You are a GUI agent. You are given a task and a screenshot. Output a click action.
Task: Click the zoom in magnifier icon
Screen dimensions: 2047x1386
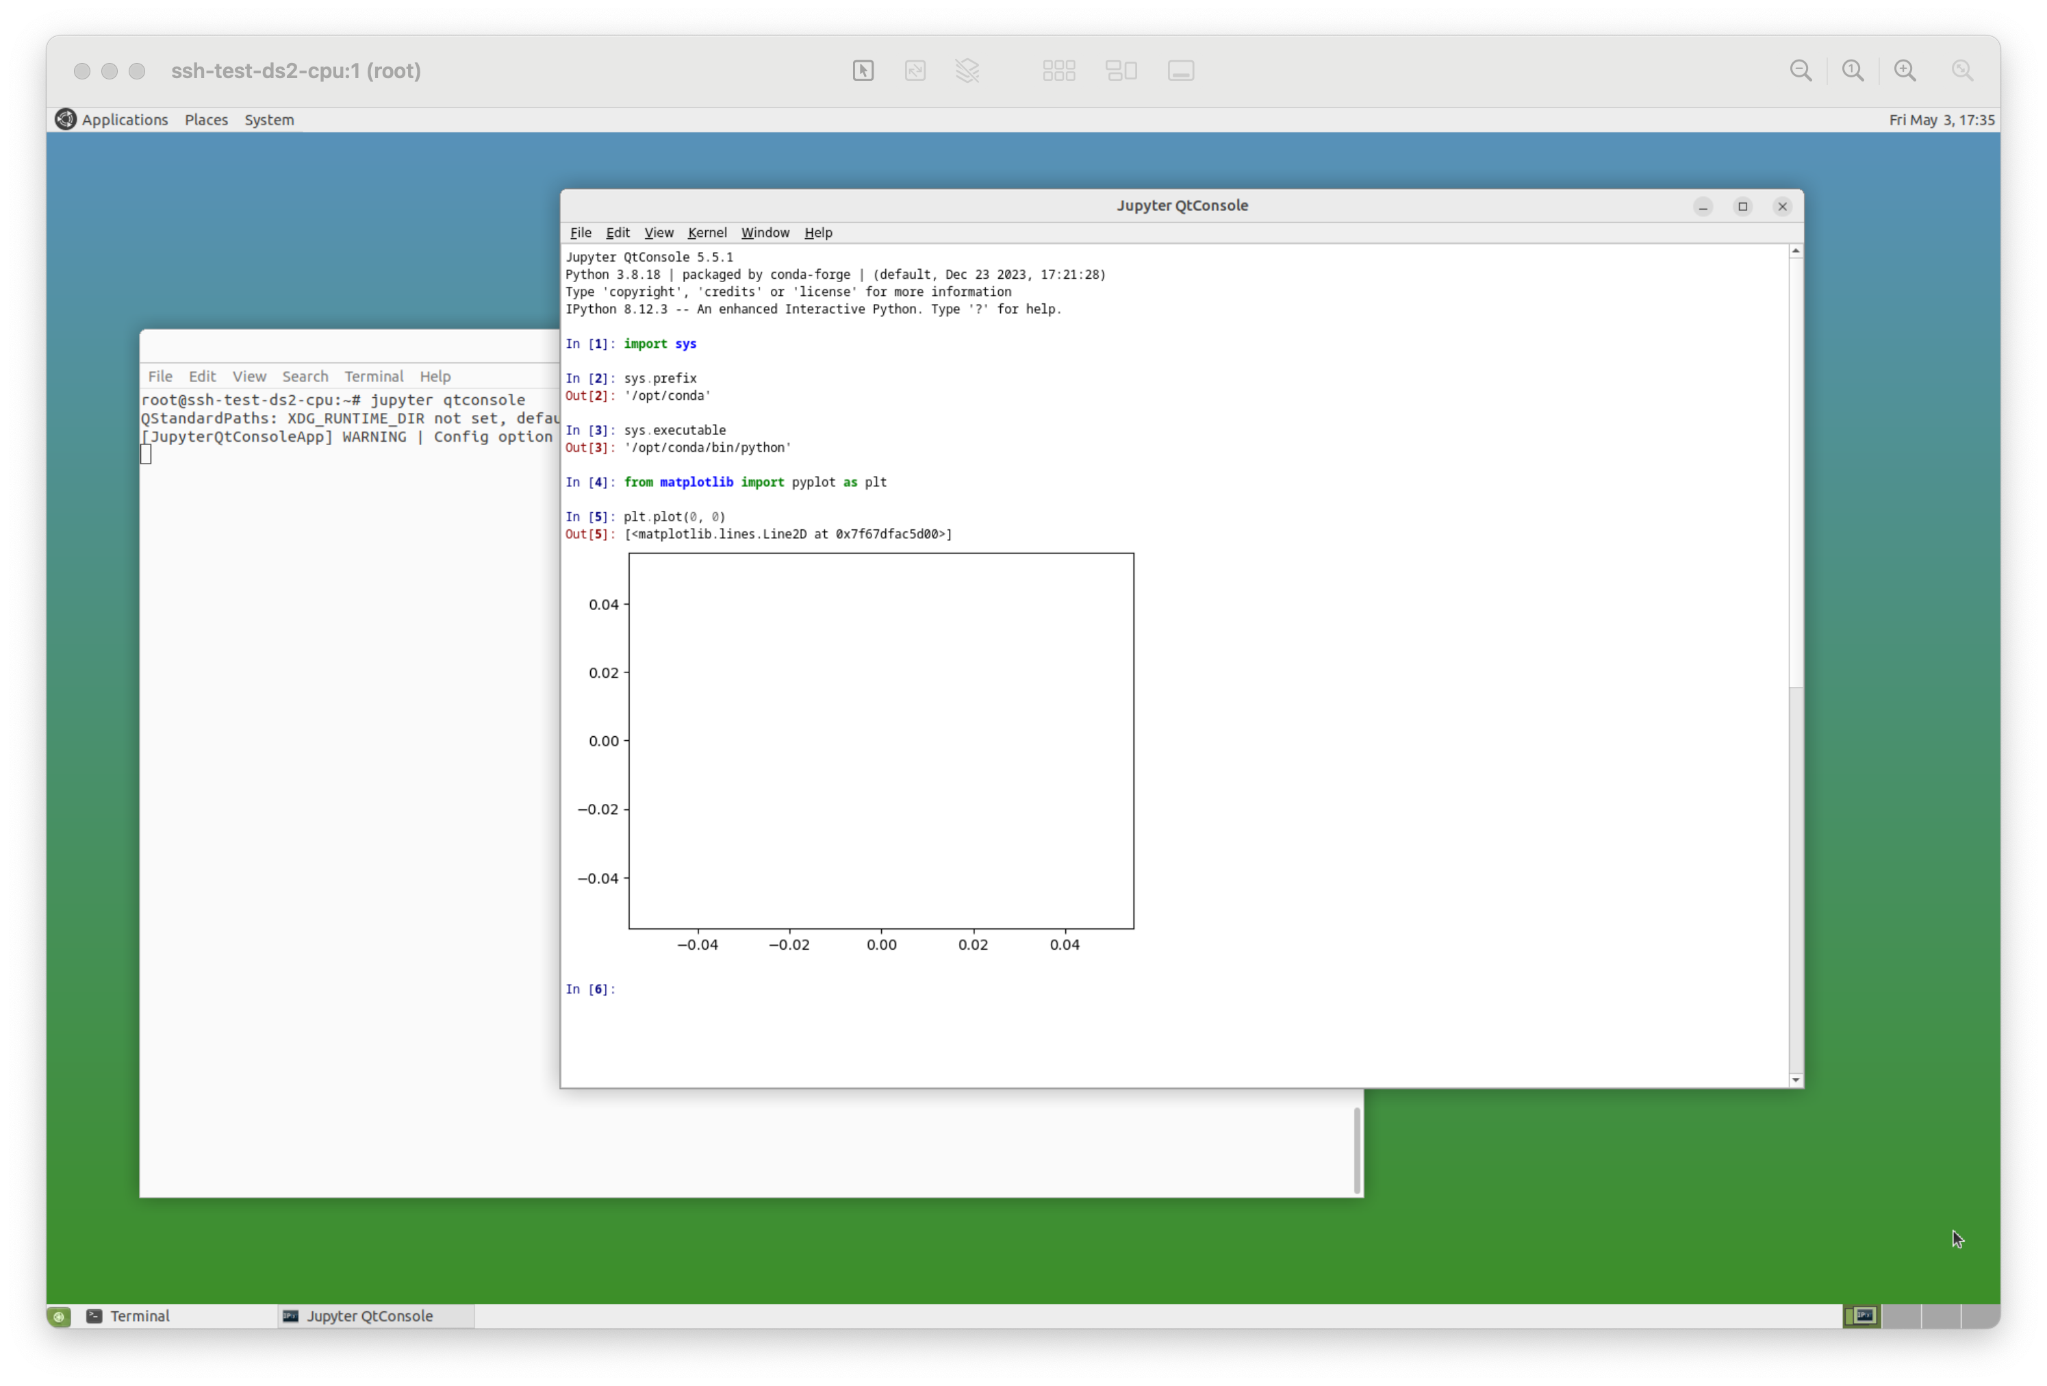[1905, 71]
